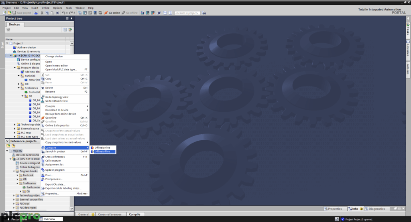Click inside the Search in project field
Viewport: 411px width, 222px height.
coord(187,13)
